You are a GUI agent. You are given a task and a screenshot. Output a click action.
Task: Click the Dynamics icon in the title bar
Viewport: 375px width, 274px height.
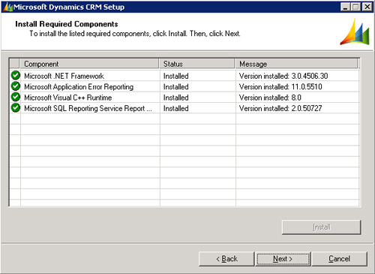tap(7, 7)
